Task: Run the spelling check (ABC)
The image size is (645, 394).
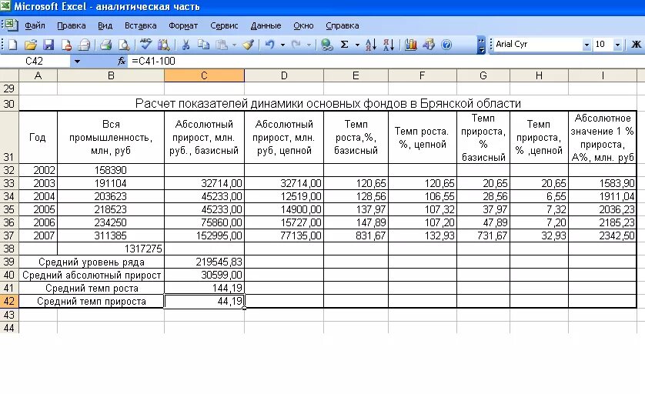Action: tap(145, 45)
